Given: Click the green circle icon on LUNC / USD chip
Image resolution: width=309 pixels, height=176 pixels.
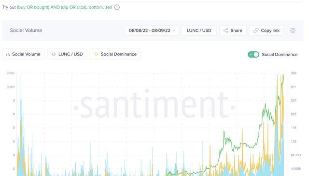Looking at the screenshot, I should tap(54, 54).
